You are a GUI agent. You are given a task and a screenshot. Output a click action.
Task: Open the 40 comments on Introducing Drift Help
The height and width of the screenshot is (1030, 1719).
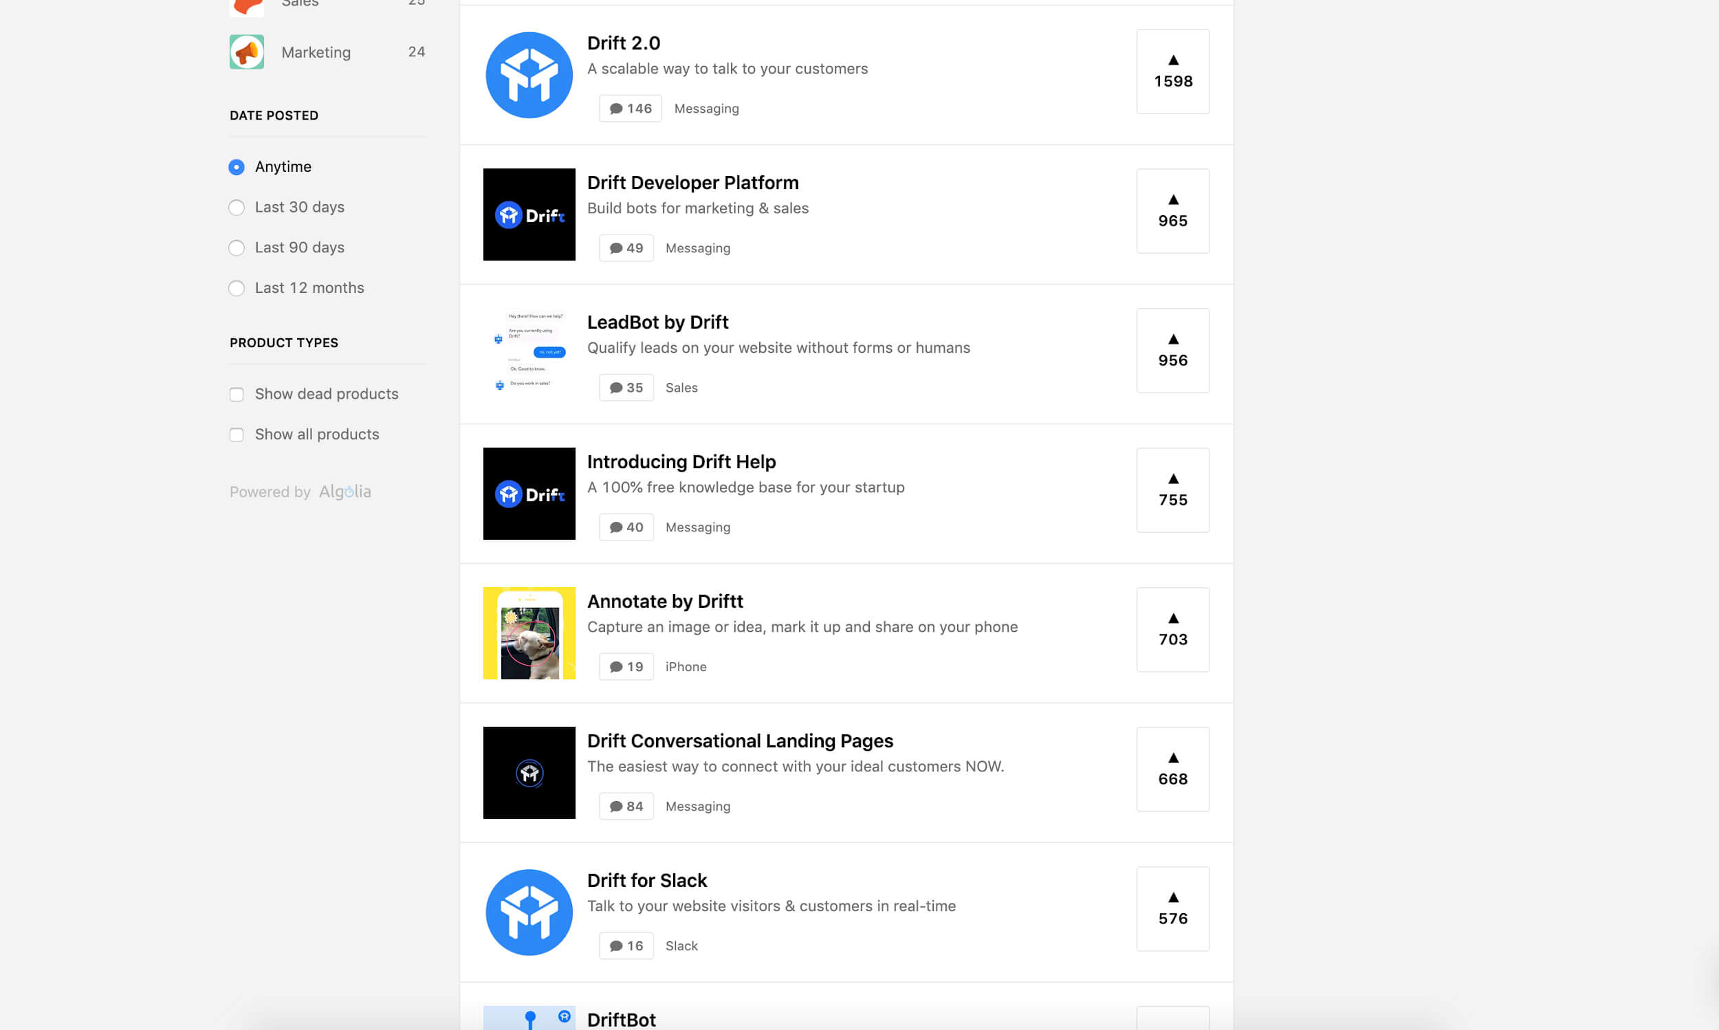tap(626, 527)
